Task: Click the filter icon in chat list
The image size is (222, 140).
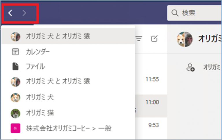Action: (139, 39)
